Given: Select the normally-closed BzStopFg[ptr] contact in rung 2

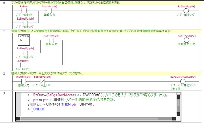Looking at the screenshot, I should coord(42,81).
